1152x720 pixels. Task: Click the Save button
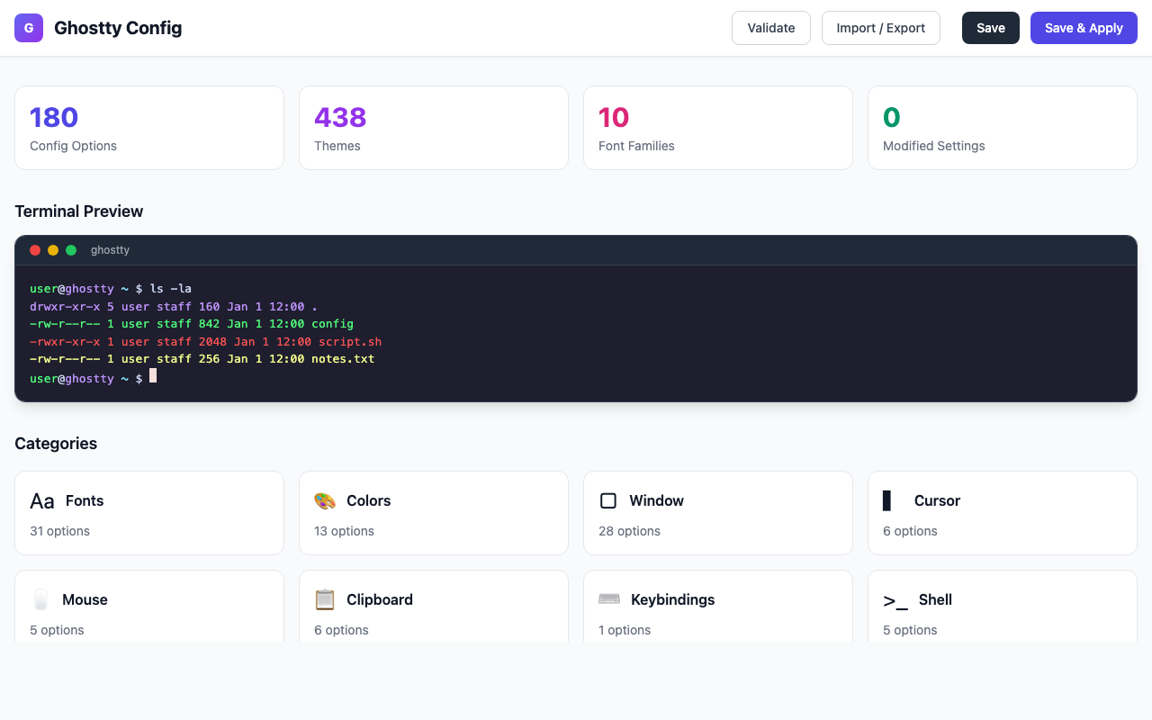(990, 28)
